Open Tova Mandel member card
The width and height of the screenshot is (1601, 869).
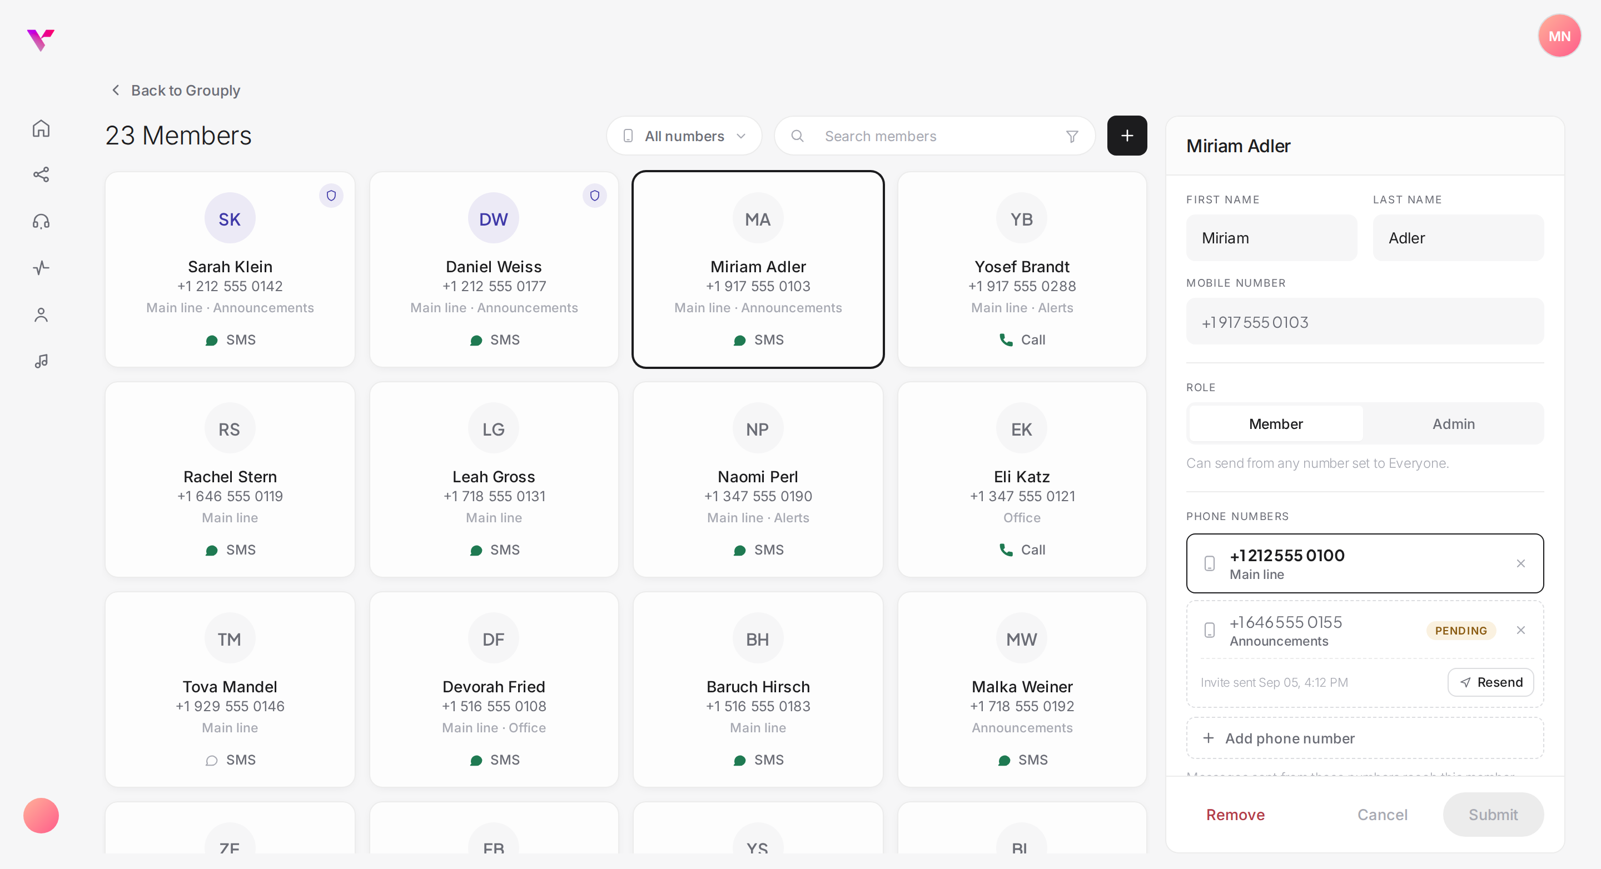click(230, 690)
